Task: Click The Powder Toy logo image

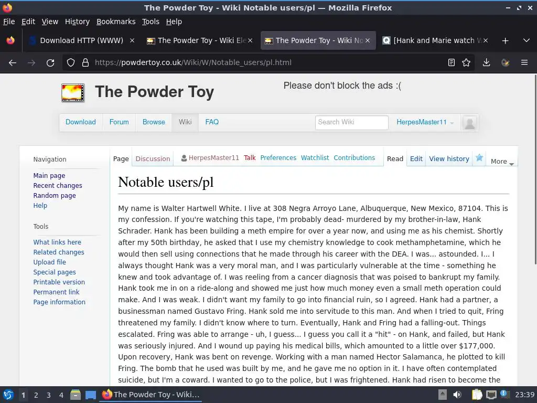Action: tap(73, 92)
